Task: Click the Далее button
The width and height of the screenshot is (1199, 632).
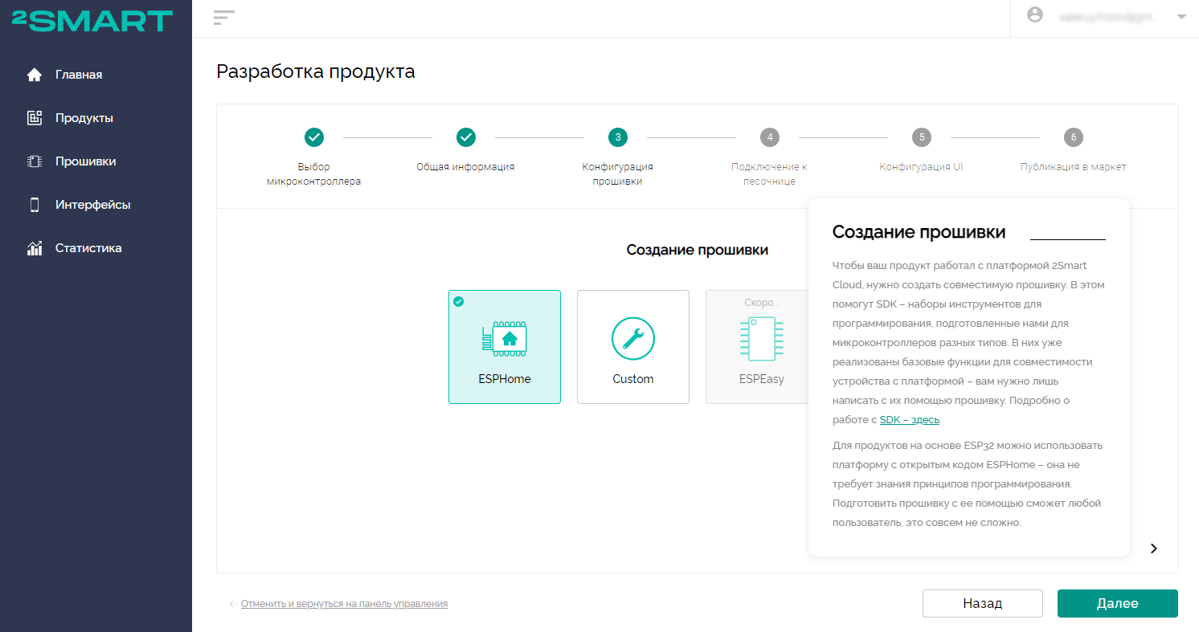Action: [1118, 604]
